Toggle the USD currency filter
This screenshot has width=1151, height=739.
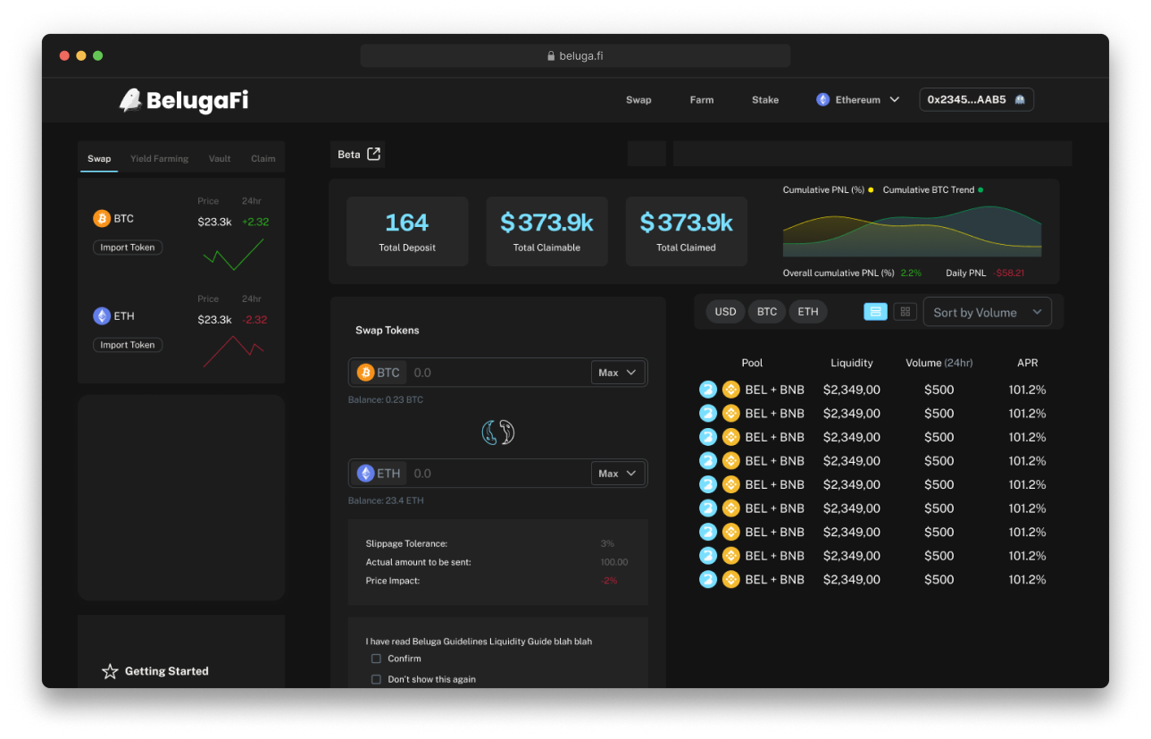click(x=726, y=312)
